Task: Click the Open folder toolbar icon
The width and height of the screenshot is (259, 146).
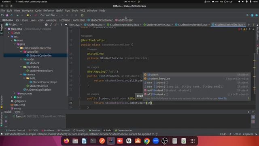Action: point(2,15)
